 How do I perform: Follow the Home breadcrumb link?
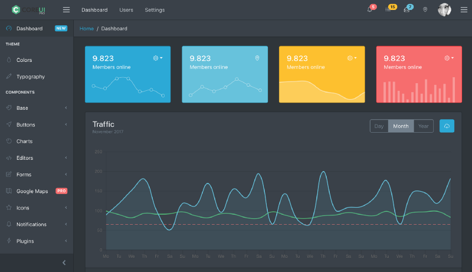coord(86,28)
